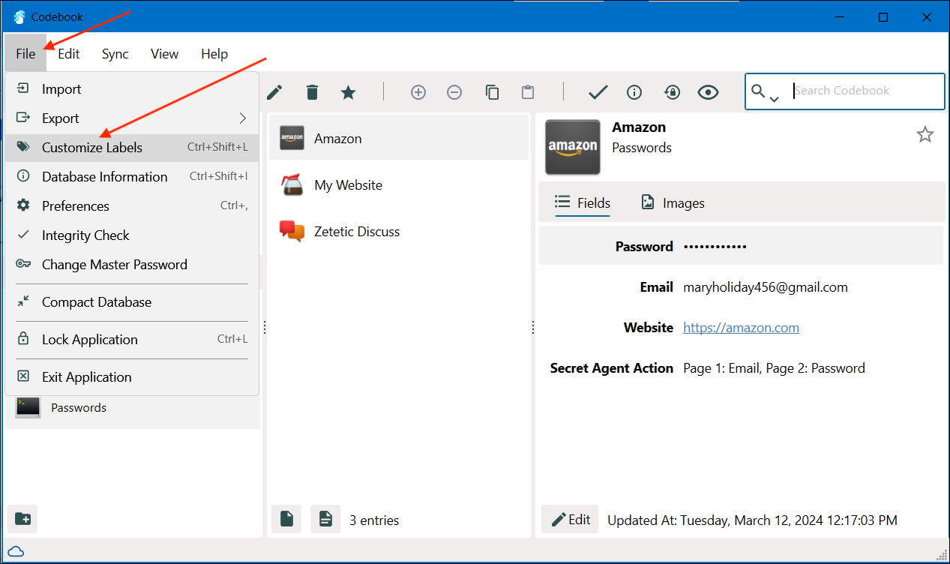Choose Customize Labels menu item
Viewport: 950px width, 564px height.
(x=132, y=147)
